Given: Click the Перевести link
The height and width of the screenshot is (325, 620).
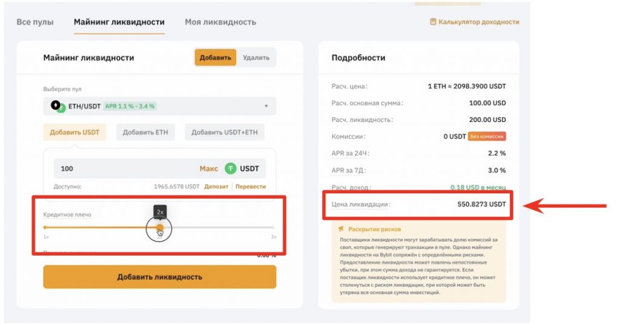Looking at the screenshot, I should click(x=251, y=187).
